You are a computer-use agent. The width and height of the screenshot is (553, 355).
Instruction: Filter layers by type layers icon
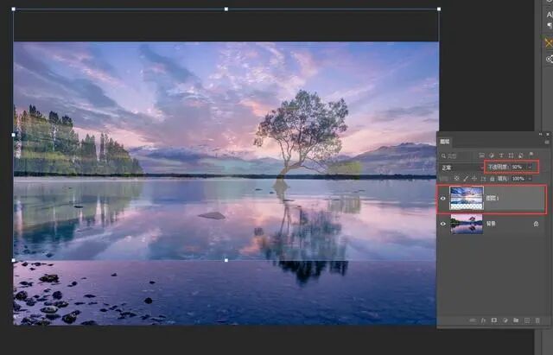click(501, 155)
